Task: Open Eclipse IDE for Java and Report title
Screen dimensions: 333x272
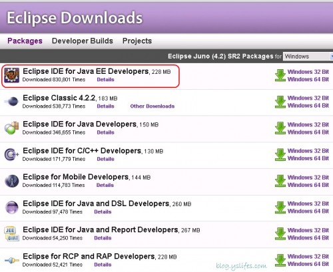Action: point(101,229)
